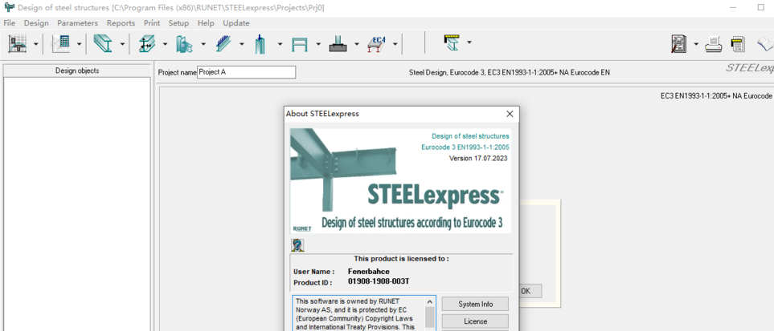Click the Design objects panel header

77,71
